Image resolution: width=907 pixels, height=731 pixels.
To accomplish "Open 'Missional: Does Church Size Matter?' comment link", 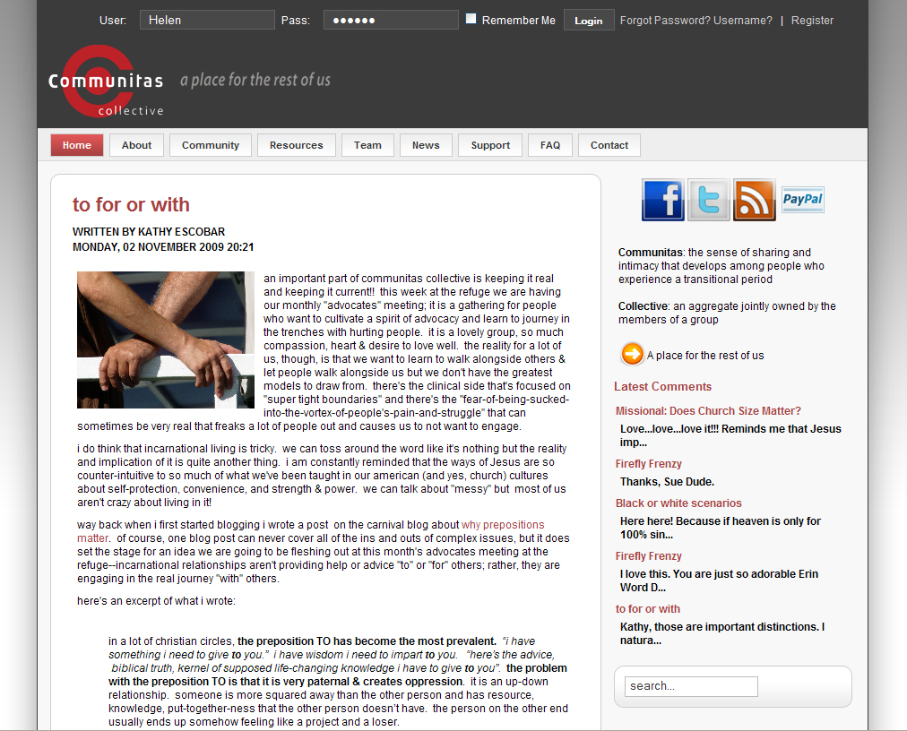I will (708, 411).
